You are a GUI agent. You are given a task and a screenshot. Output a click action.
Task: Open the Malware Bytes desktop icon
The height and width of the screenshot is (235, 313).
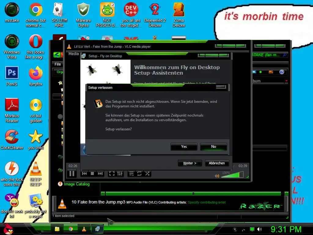point(83,15)
